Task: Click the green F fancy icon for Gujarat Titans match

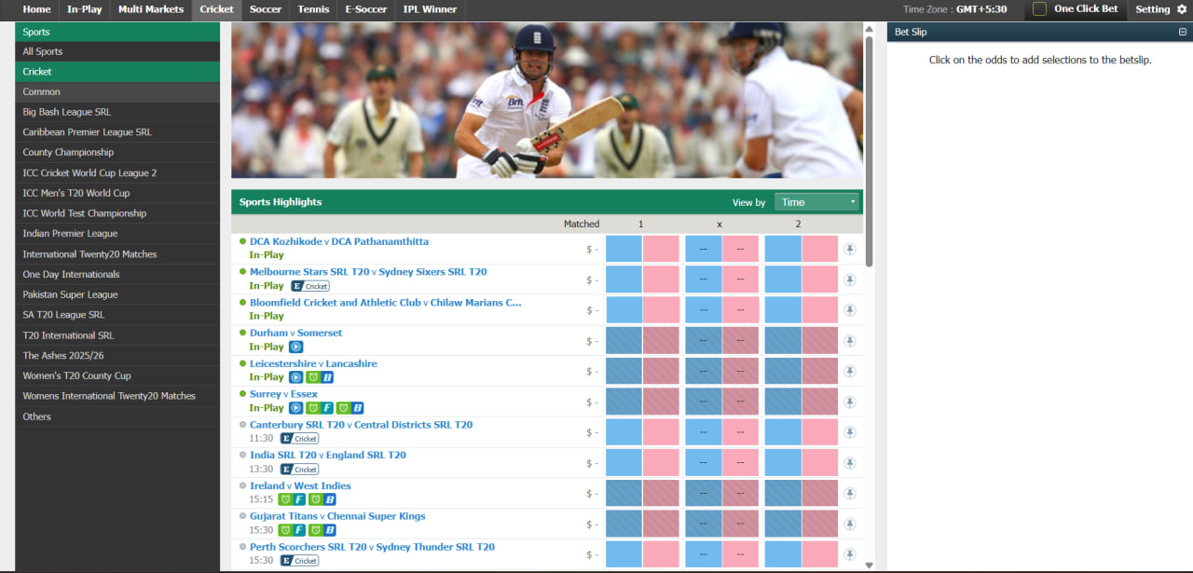Action: 293,530
